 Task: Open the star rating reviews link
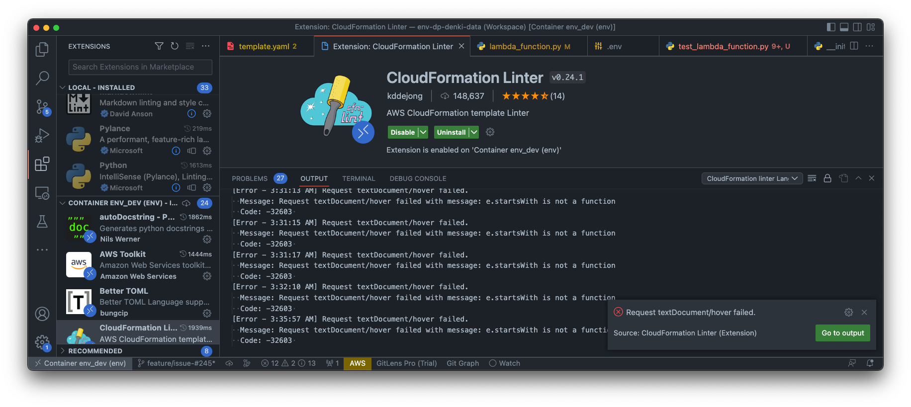[x=533, y=96]
